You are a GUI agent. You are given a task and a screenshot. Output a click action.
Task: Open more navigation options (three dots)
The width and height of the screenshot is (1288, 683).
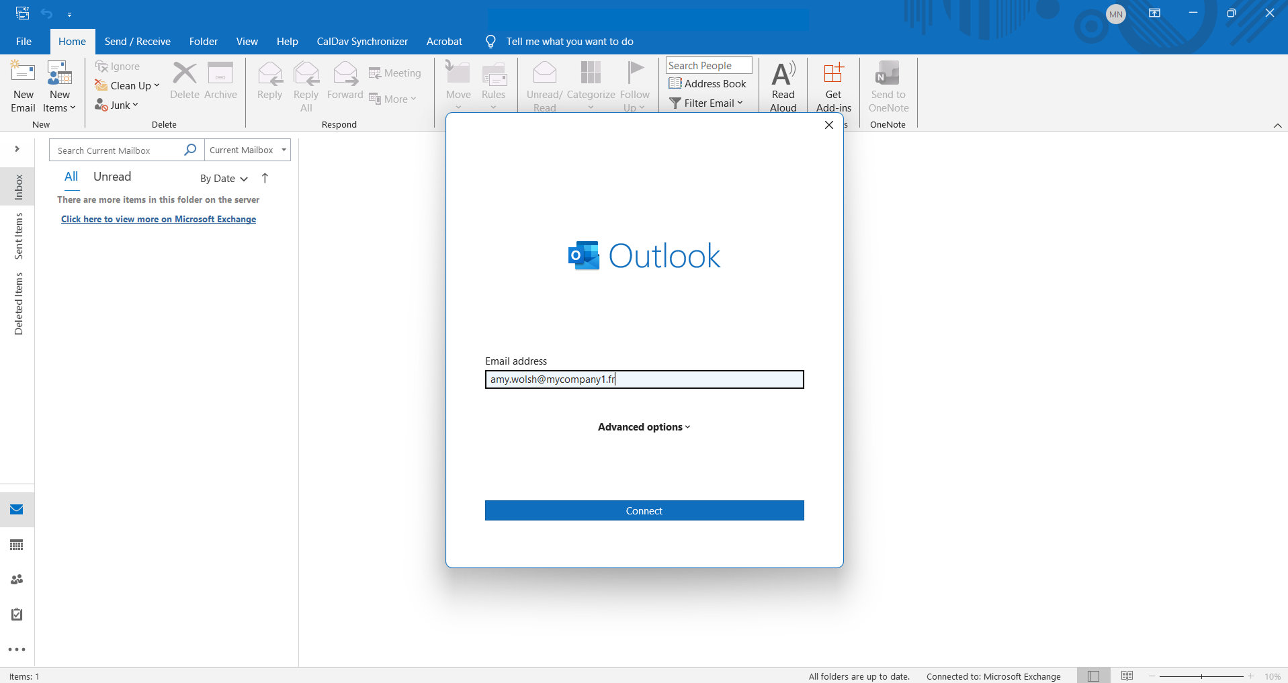coord(17,649)
